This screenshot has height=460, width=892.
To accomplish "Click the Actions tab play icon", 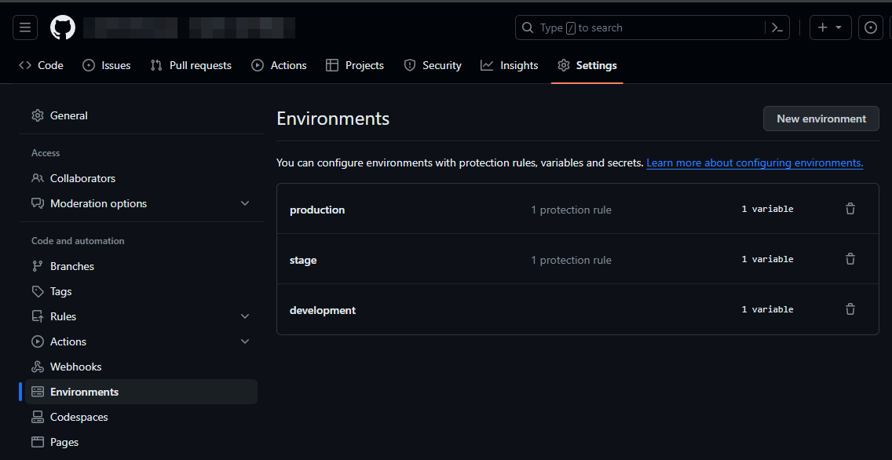I will (x=257, y=65).
